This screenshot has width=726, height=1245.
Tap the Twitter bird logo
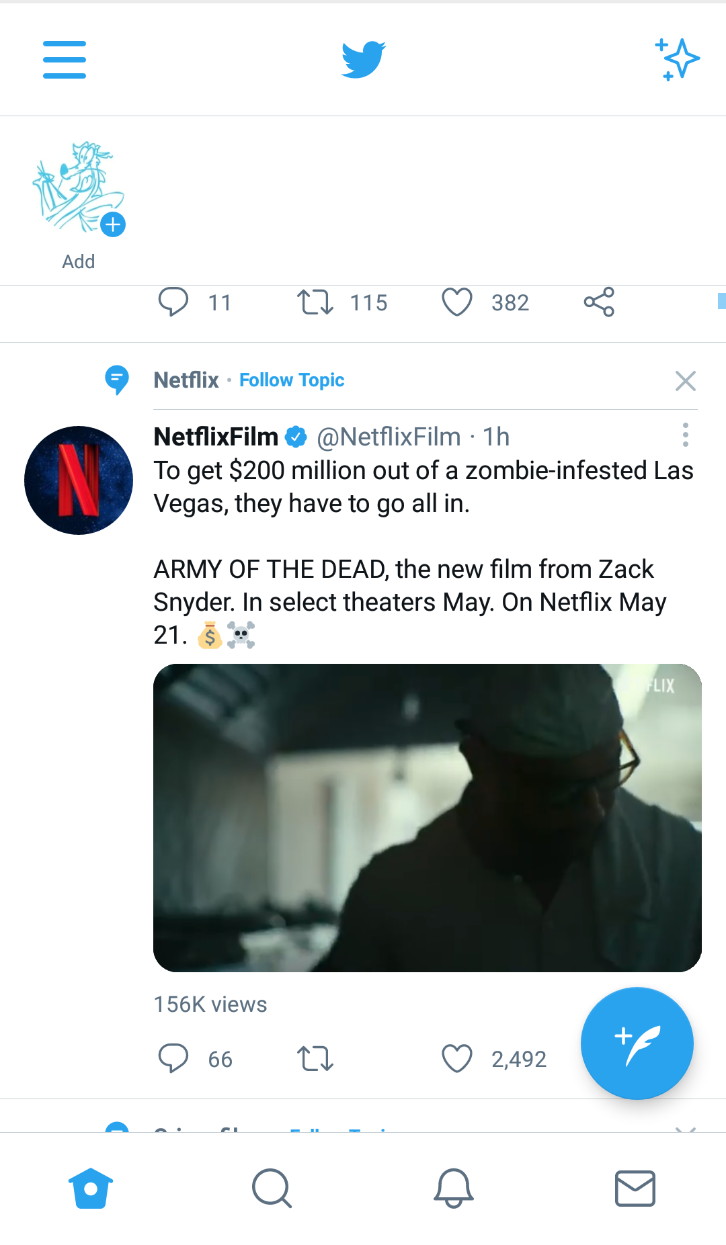click(363, 59)
